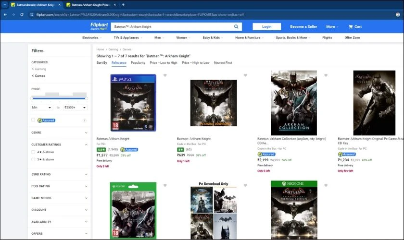The image size is (404, 240).
Task: Check 3★ & above rating filter
Action: (33, 159)
